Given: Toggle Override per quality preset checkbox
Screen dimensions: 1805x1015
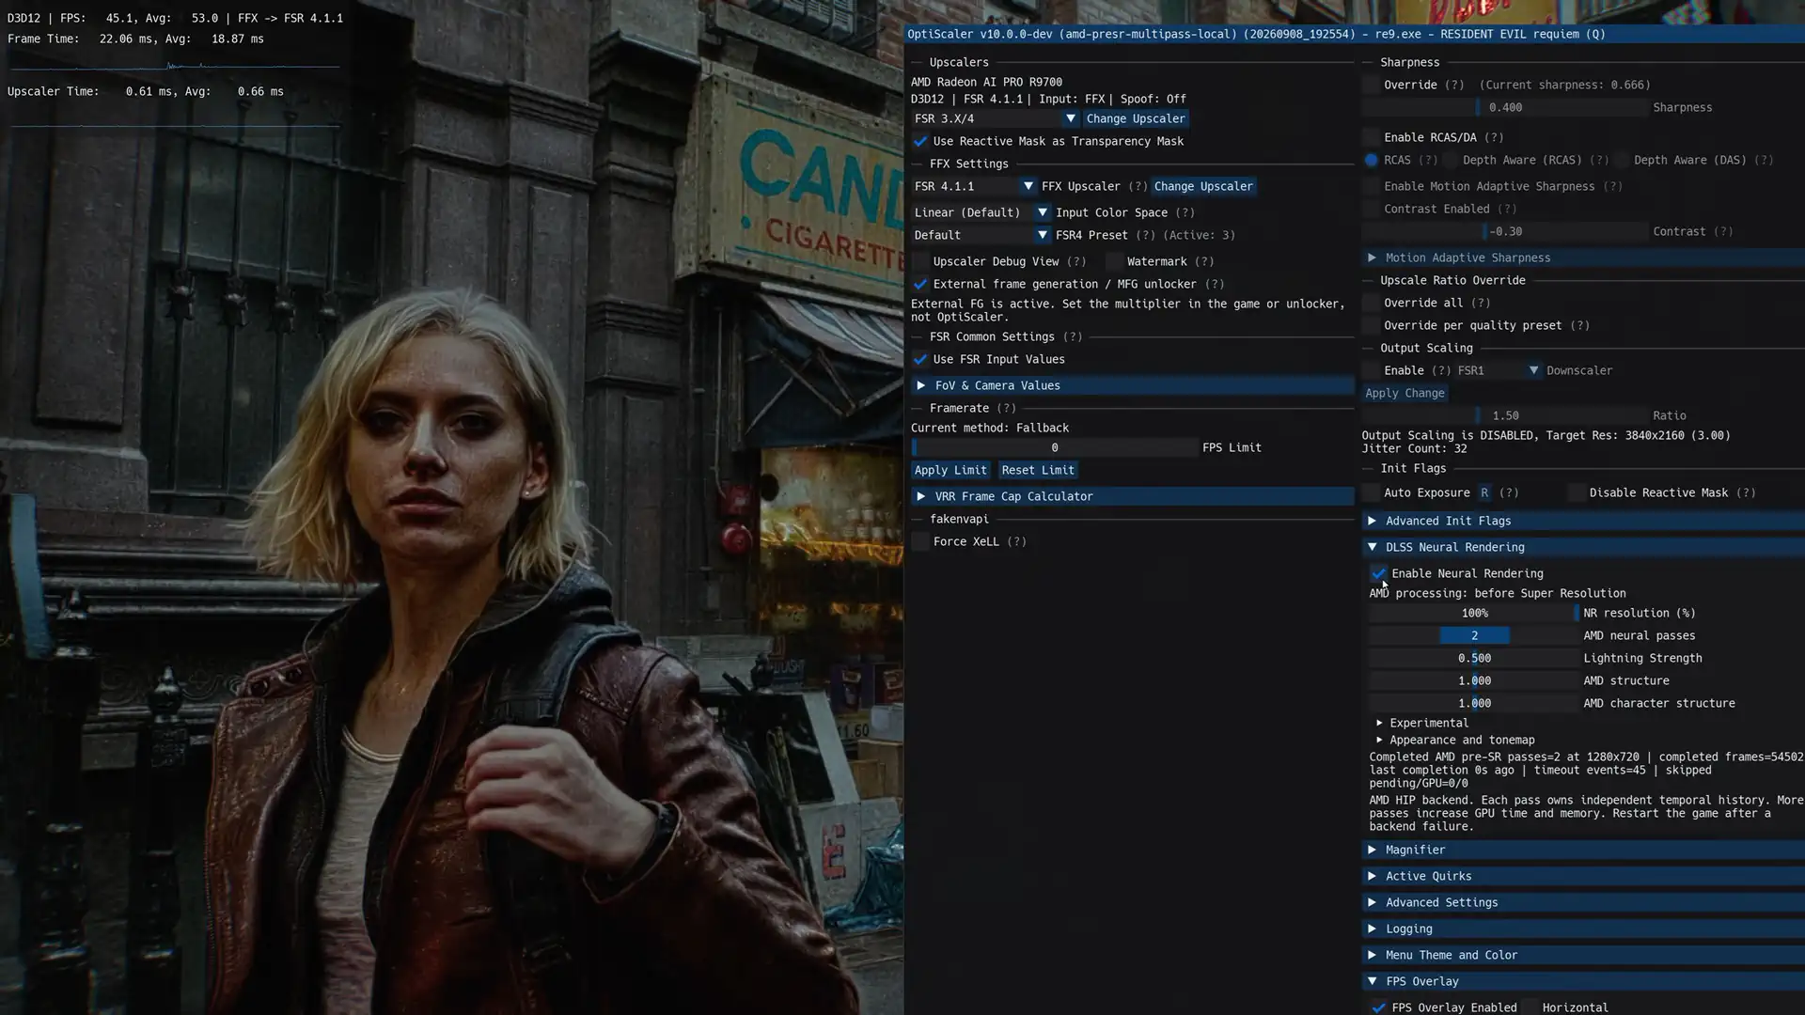Looking at the screenshot, I should [1371, 325].
